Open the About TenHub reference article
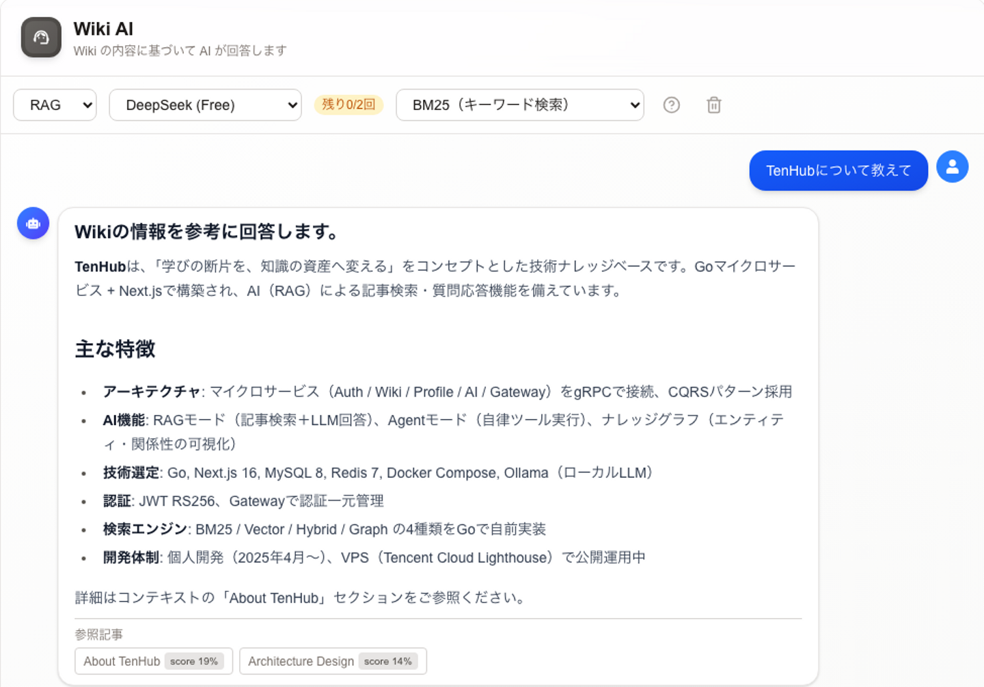984x687 pixels. click(x=154, y=661)
